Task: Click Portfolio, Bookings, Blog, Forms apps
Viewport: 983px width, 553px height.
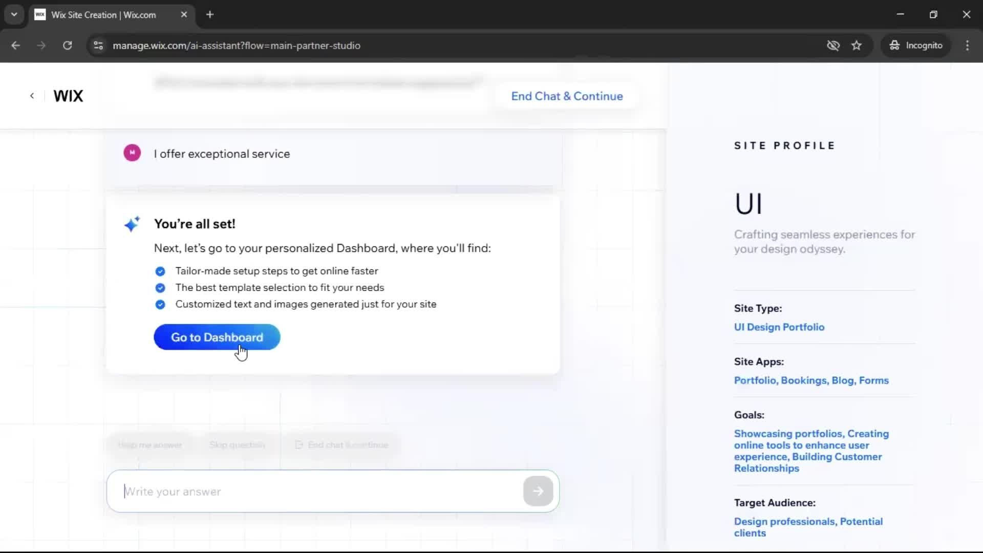Action: [x=811, y=380]
